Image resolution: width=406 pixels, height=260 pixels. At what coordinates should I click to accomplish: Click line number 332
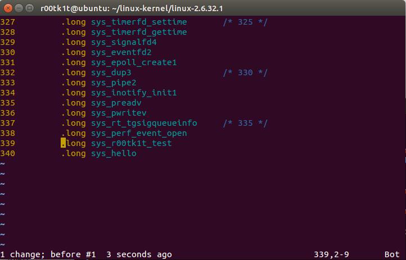[x=7, y=72]
